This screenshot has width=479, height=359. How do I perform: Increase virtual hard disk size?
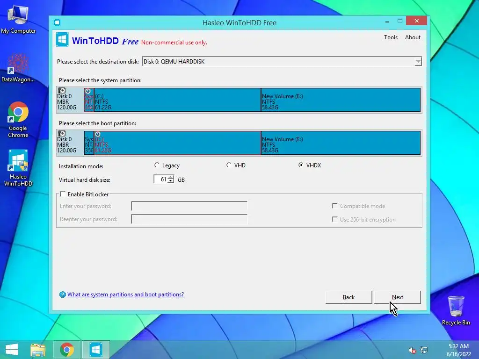[171, 177]
